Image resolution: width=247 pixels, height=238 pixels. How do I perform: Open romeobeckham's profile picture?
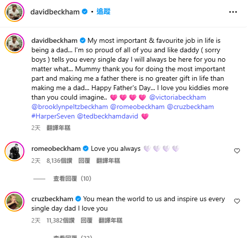click(14, 151)
